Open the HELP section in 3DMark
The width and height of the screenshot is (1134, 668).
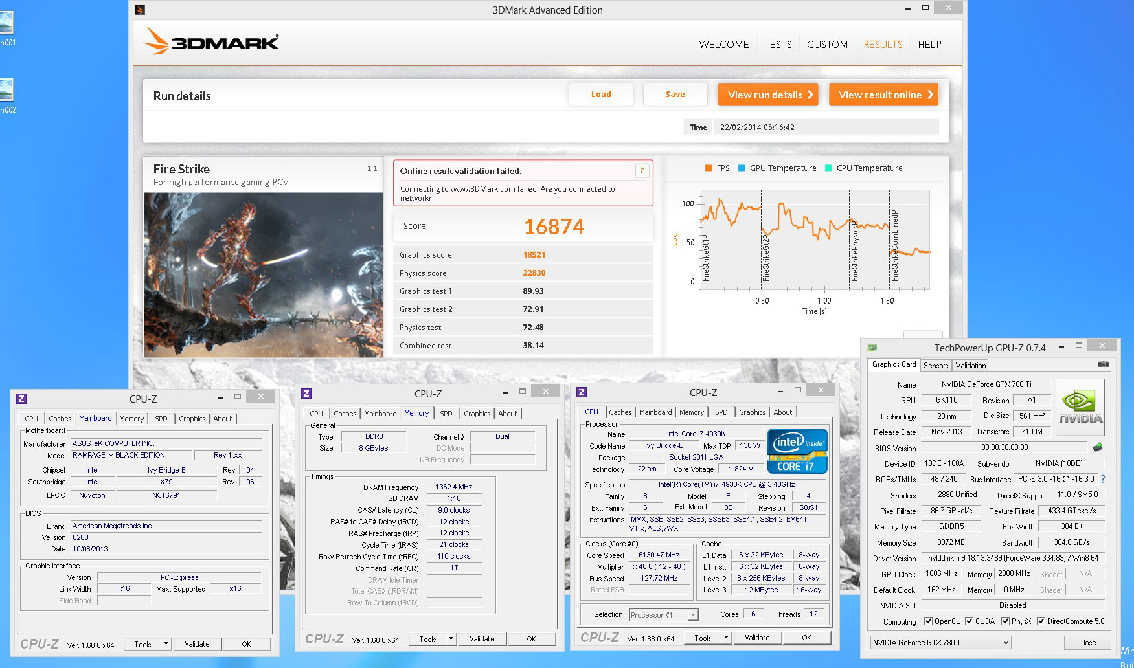(929, 44)
